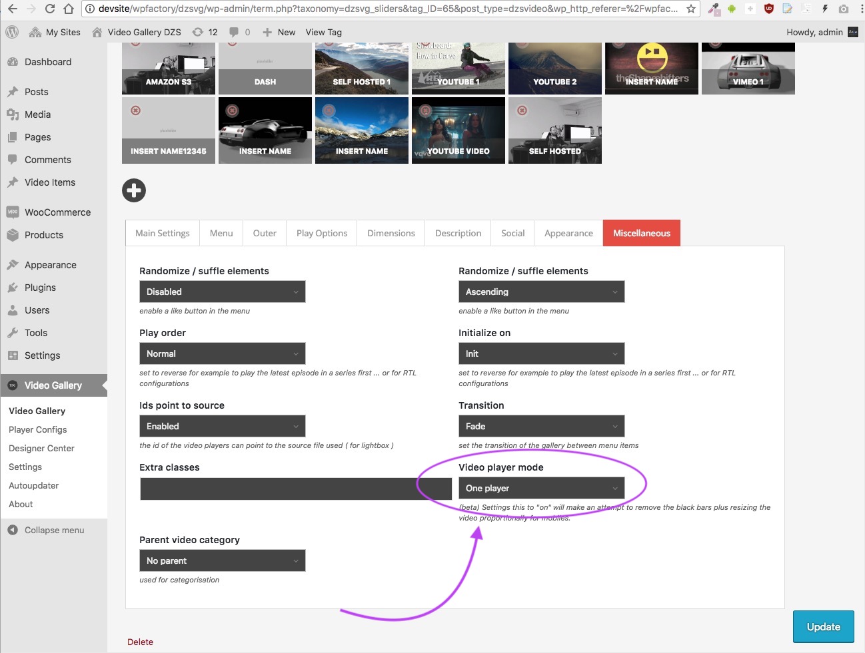Open the Transition Fade dropdown
Image resolution: width=865 pixels, height=653 pixels.
tap(542, 426)
